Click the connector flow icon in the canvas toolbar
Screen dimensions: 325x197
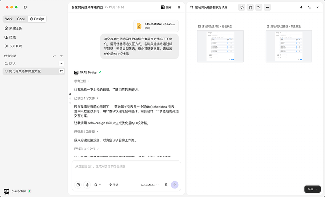(259, 7)
